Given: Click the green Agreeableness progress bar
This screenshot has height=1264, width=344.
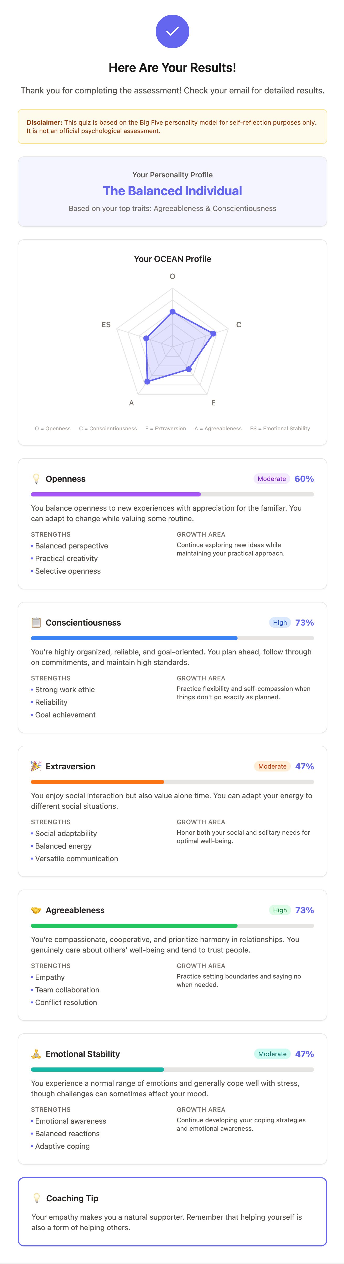Looking at the screenshot, I should (134, 925).
